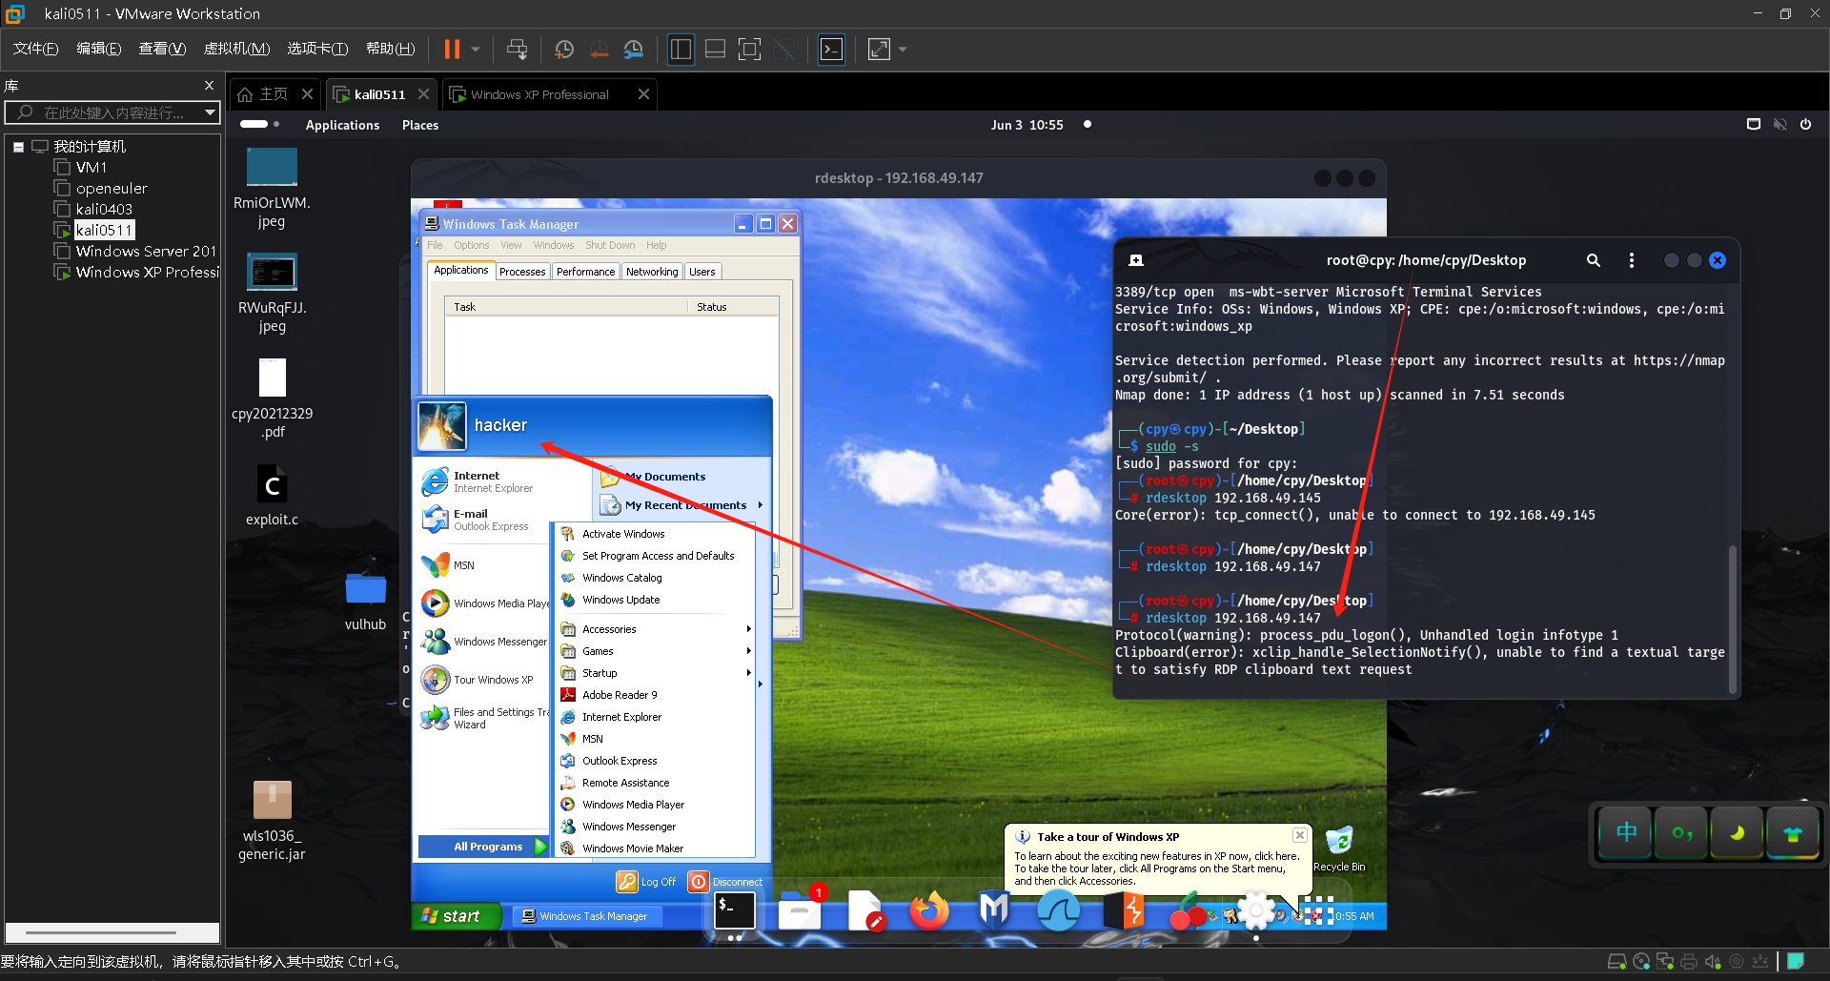Open the VMware console view icon
The image size is (1830, 981).
pyautogui.click(x=831, y=49)
